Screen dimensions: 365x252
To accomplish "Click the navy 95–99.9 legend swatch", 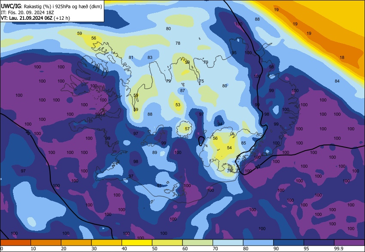I will point(319,243).
